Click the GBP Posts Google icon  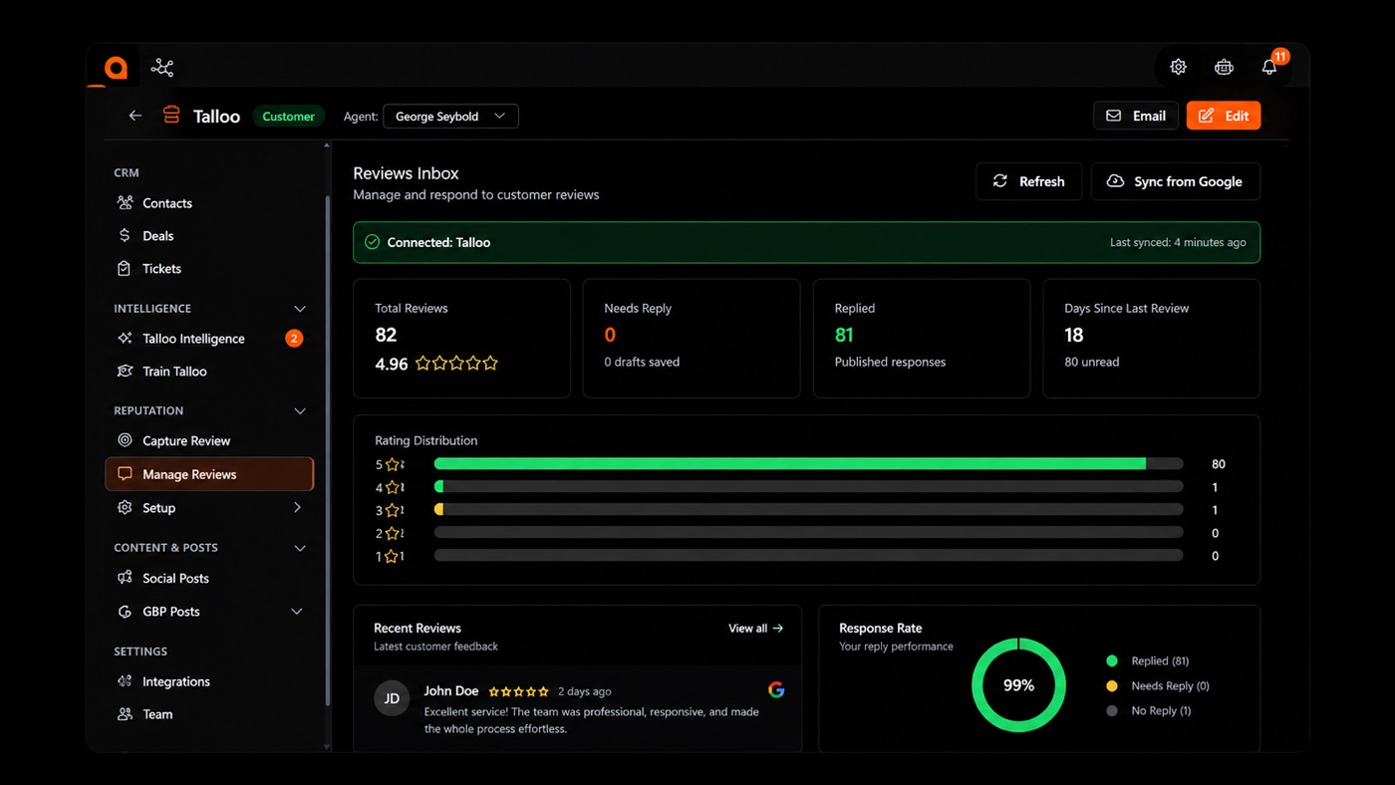[x=125, y=612]
